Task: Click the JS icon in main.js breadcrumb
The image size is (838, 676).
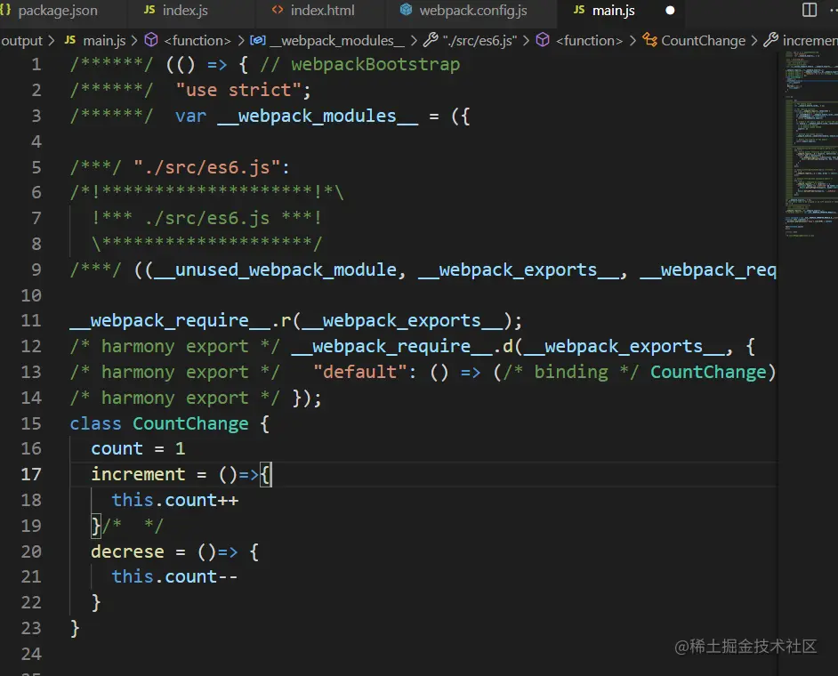Action: click(x=70, y=40)
